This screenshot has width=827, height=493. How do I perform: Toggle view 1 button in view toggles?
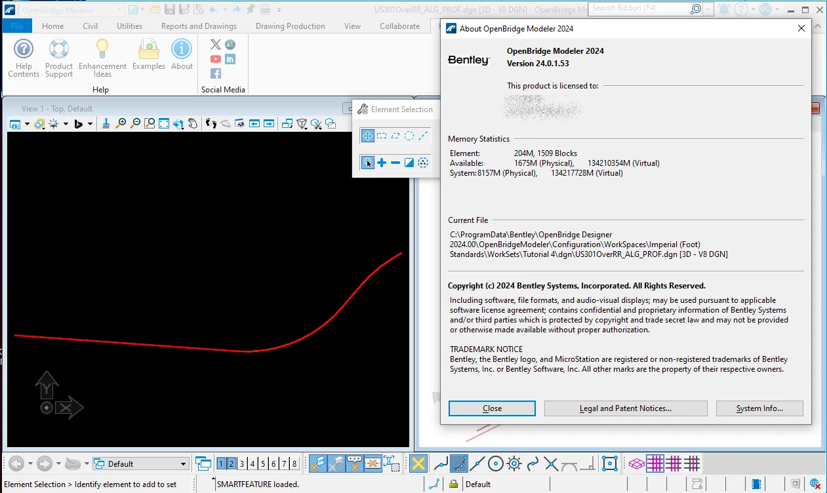[222, 463]
